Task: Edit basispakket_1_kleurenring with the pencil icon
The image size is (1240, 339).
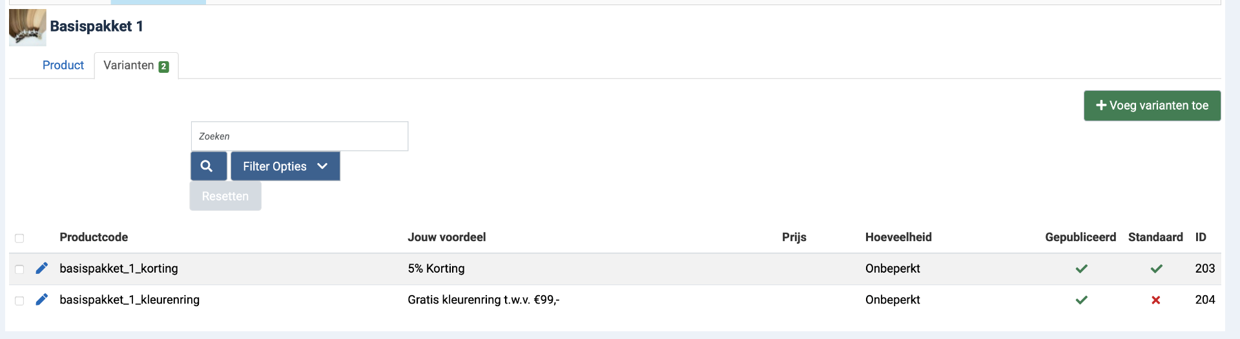Action: (42, 300)
